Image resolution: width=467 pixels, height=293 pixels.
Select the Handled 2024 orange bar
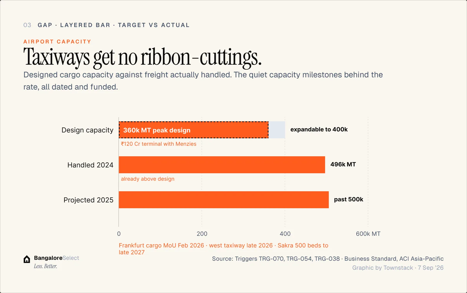coord(222,165)
